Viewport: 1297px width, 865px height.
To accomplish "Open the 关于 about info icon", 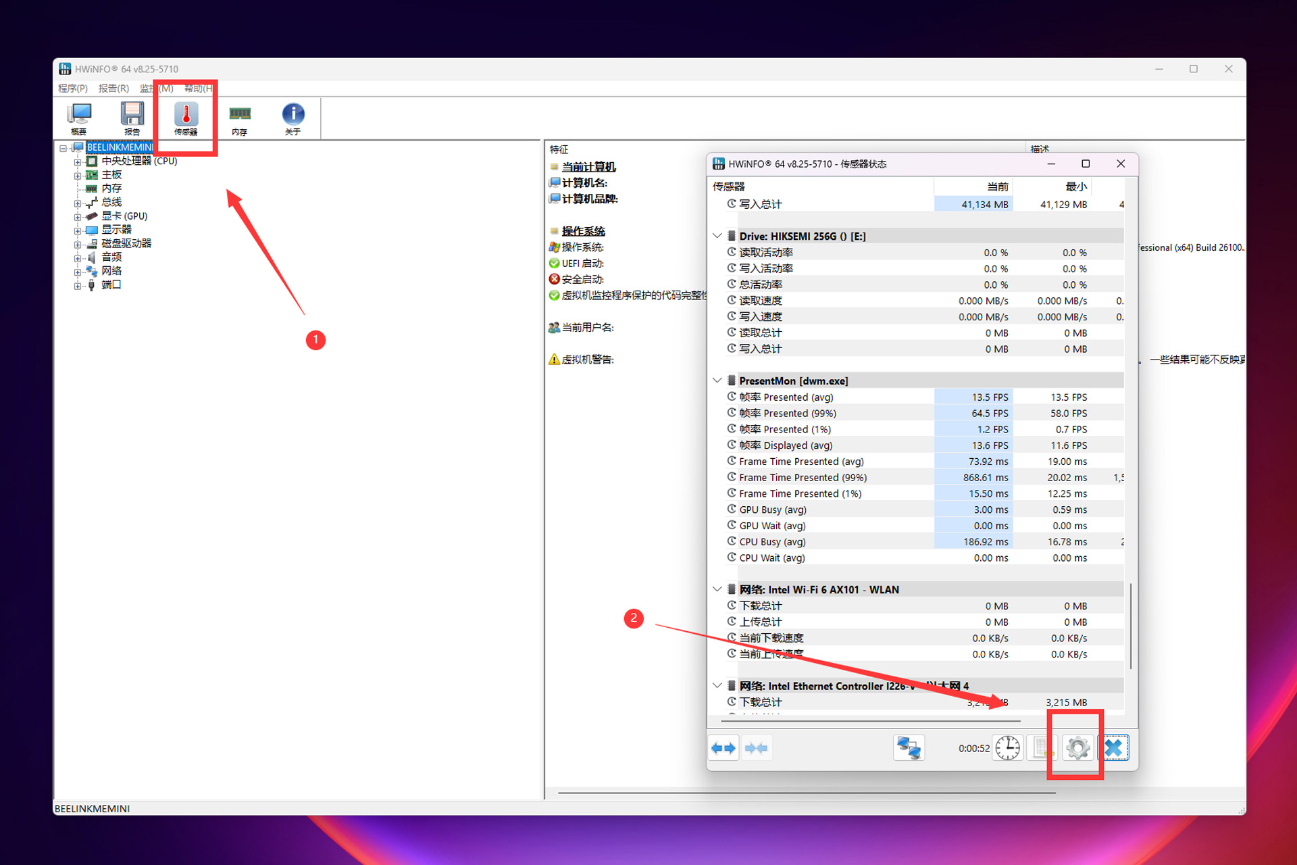I will (x=293, y=118).
